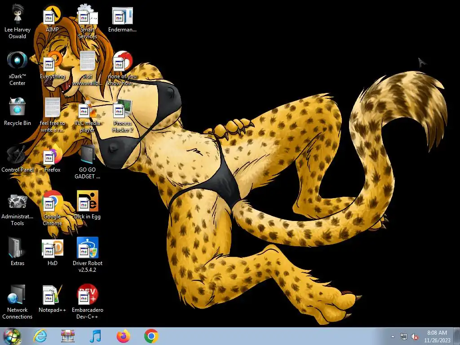460x345 pixels.
Task: Open Network Connections icon
Action: (x=18, y=302)
